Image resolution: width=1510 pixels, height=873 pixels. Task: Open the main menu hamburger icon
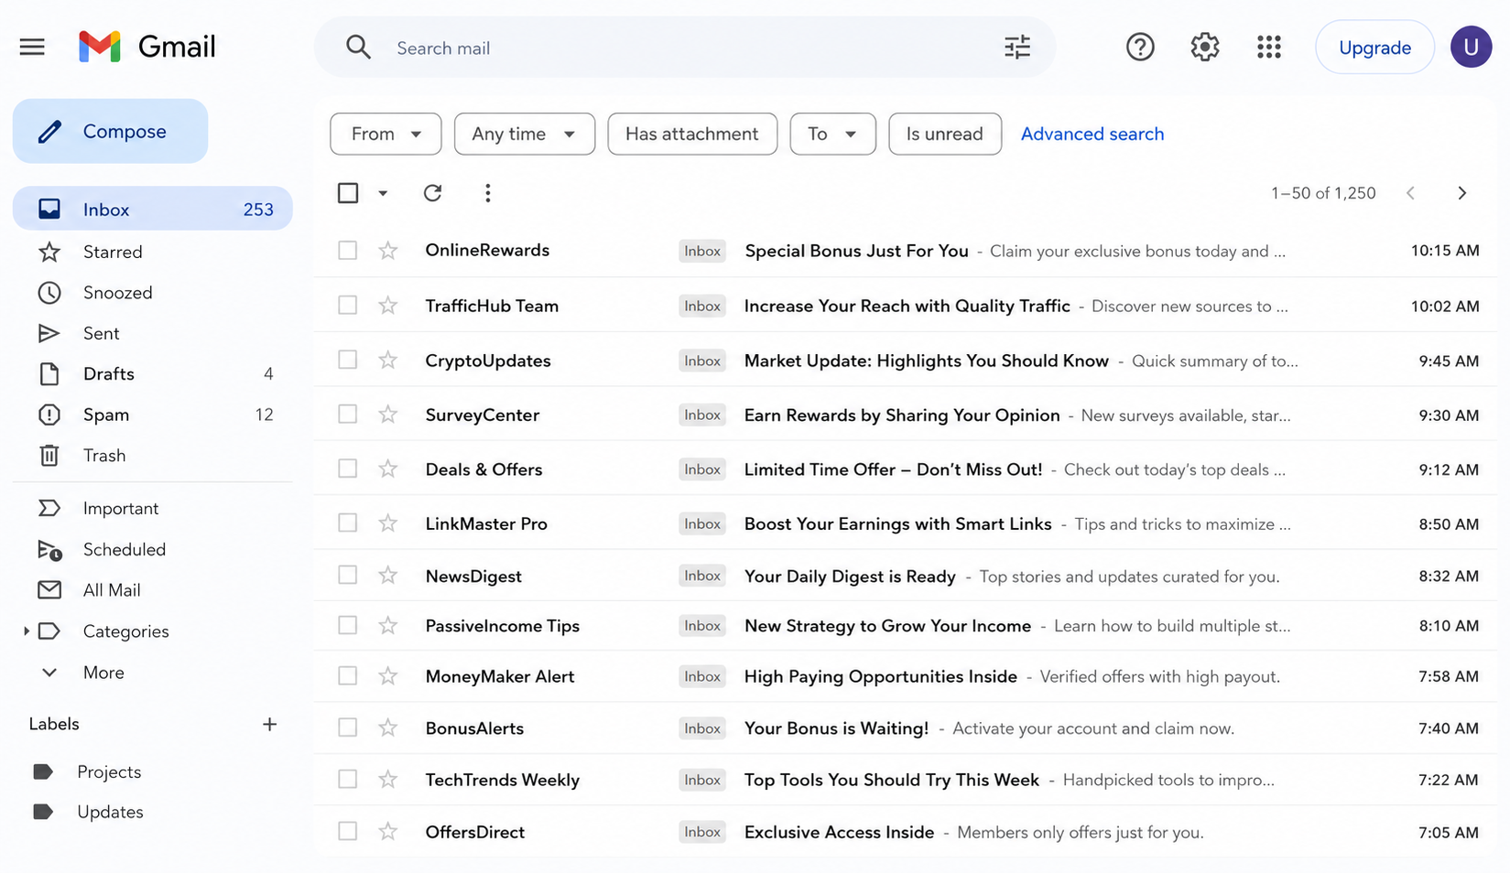[x=32, y=47]
